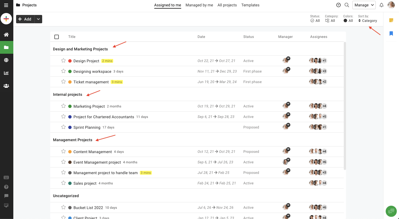399x219 pixels.
Task: Open the search magnifier
Action: 347,5
